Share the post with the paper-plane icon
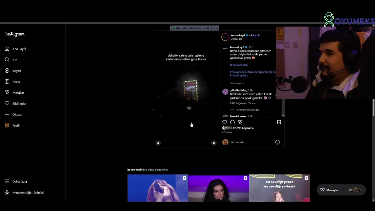Image resolution: width=375 pixels, height=211 pixels. pyautogui.click(x=240, y=122)
